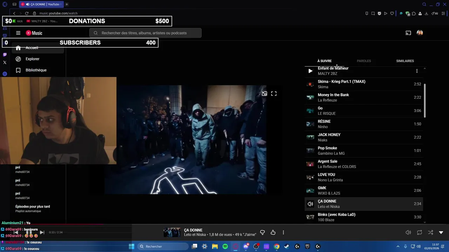Open the cast to device icon
449x252 pixels.
[408, 33]
